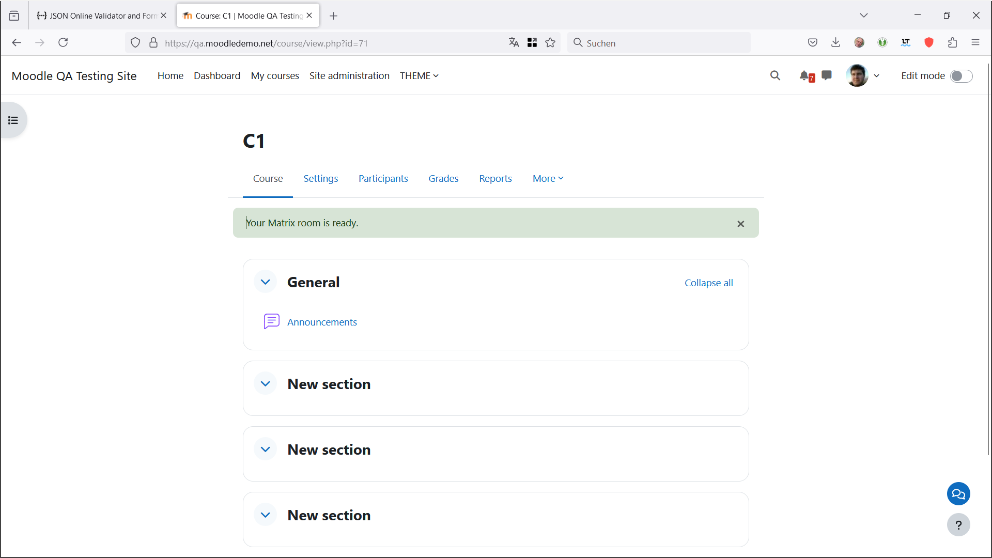Collapse the first New section
Image resolution: width=992 pixels, height=558 pixels.
[x=266, y=384]
